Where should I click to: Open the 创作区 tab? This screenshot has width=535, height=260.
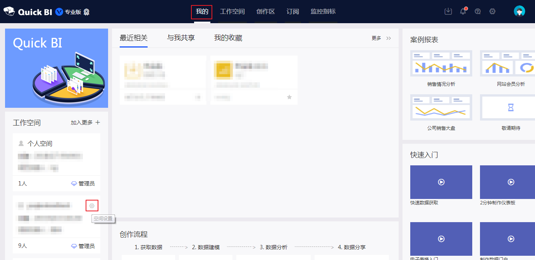(x=266, y=12)
